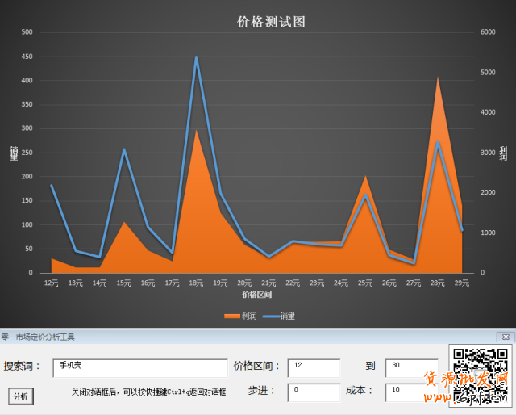The height and width of the screenshot is (415, 516).
Task: Focus the 价格区间 start field showing 12
Action: (313, 368)
